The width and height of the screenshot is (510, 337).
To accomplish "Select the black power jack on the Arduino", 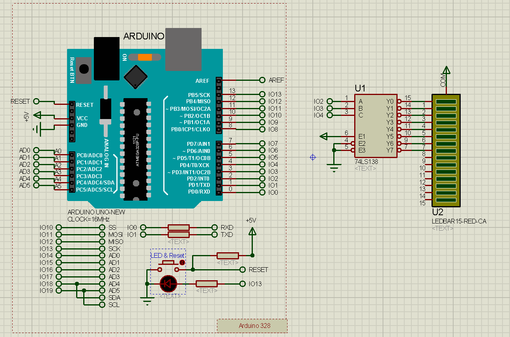I will coord(106,58).
